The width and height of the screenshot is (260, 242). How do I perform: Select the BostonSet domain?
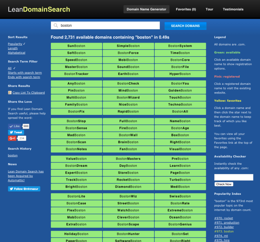pyautogui.click(x=180, y=234)
